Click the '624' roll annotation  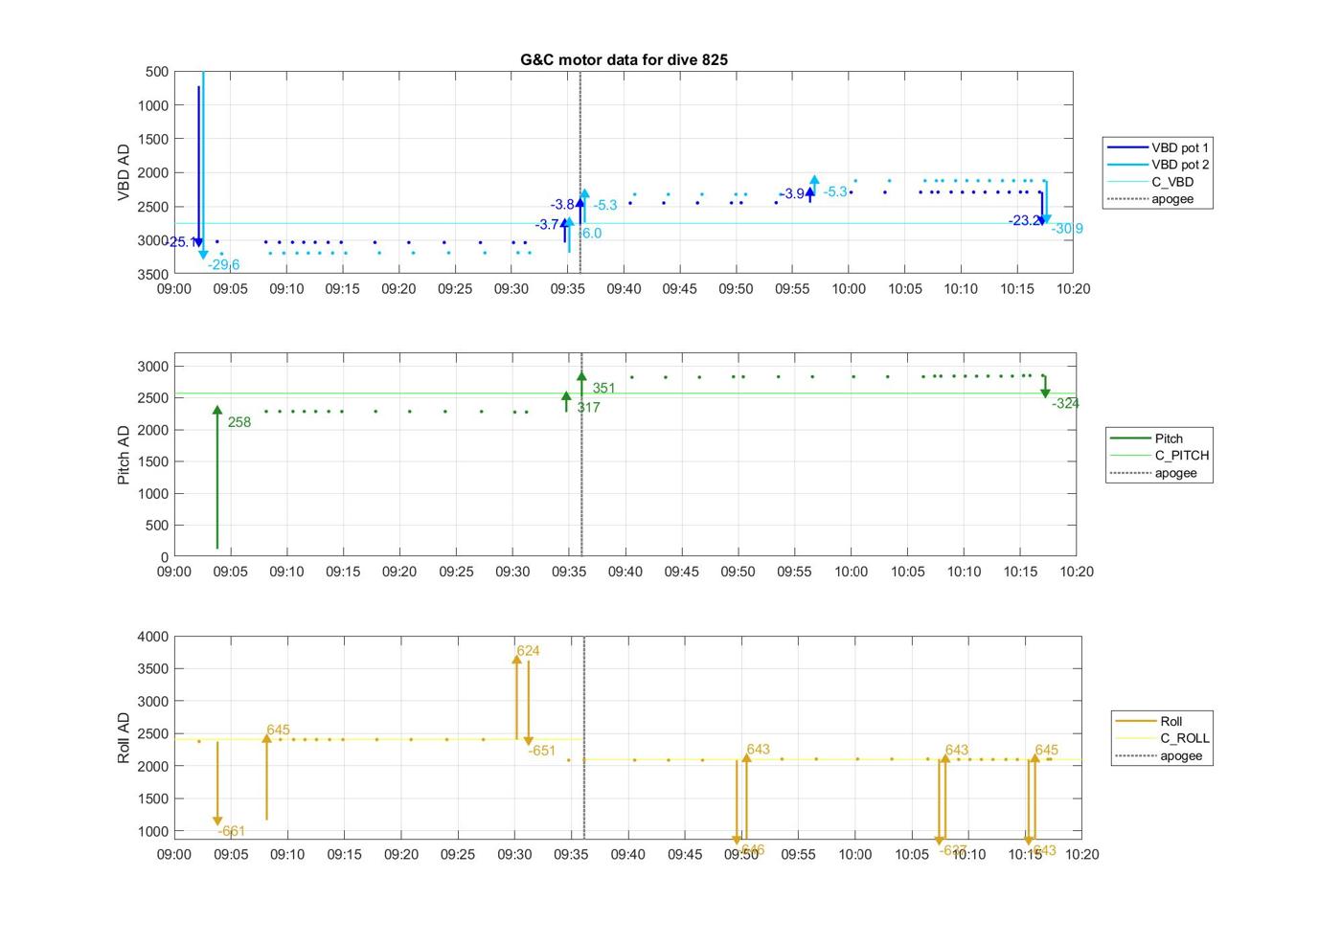(x=528, y=651)
